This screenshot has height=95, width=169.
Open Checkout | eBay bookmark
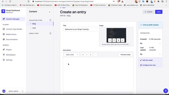(x=115, y=5)
